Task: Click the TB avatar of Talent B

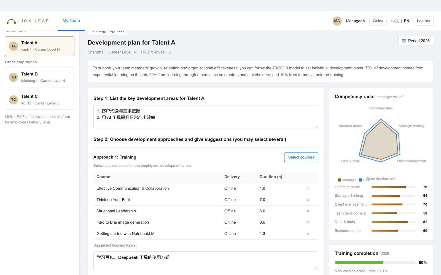Action: tap(14, 77)
